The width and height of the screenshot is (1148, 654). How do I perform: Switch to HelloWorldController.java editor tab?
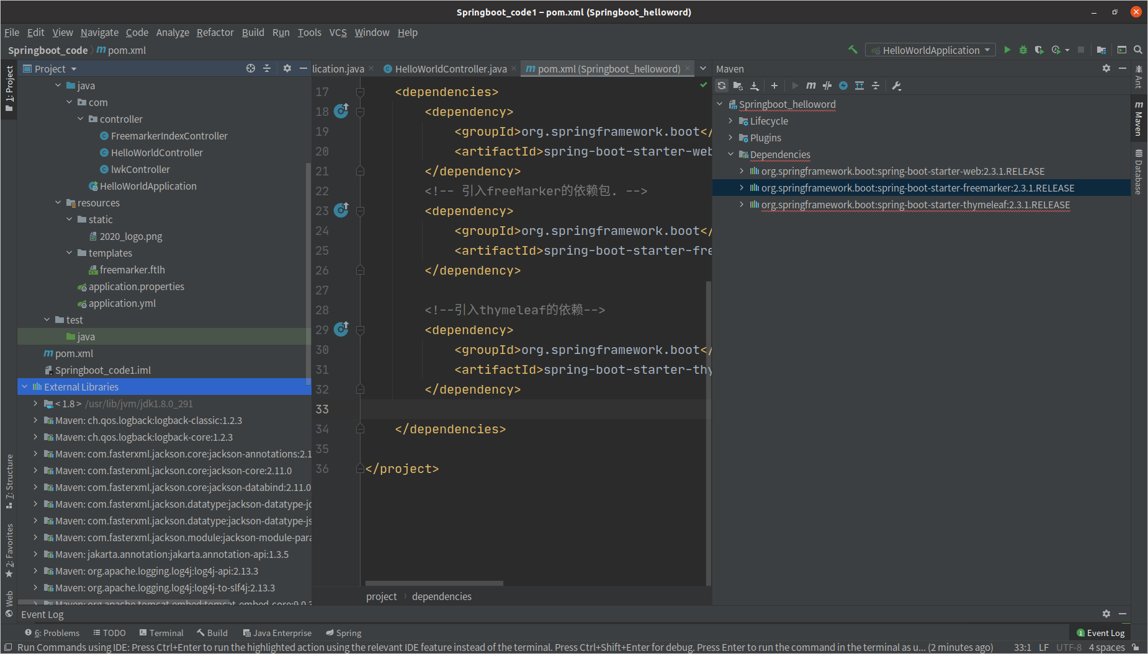(x=451, y=69)
